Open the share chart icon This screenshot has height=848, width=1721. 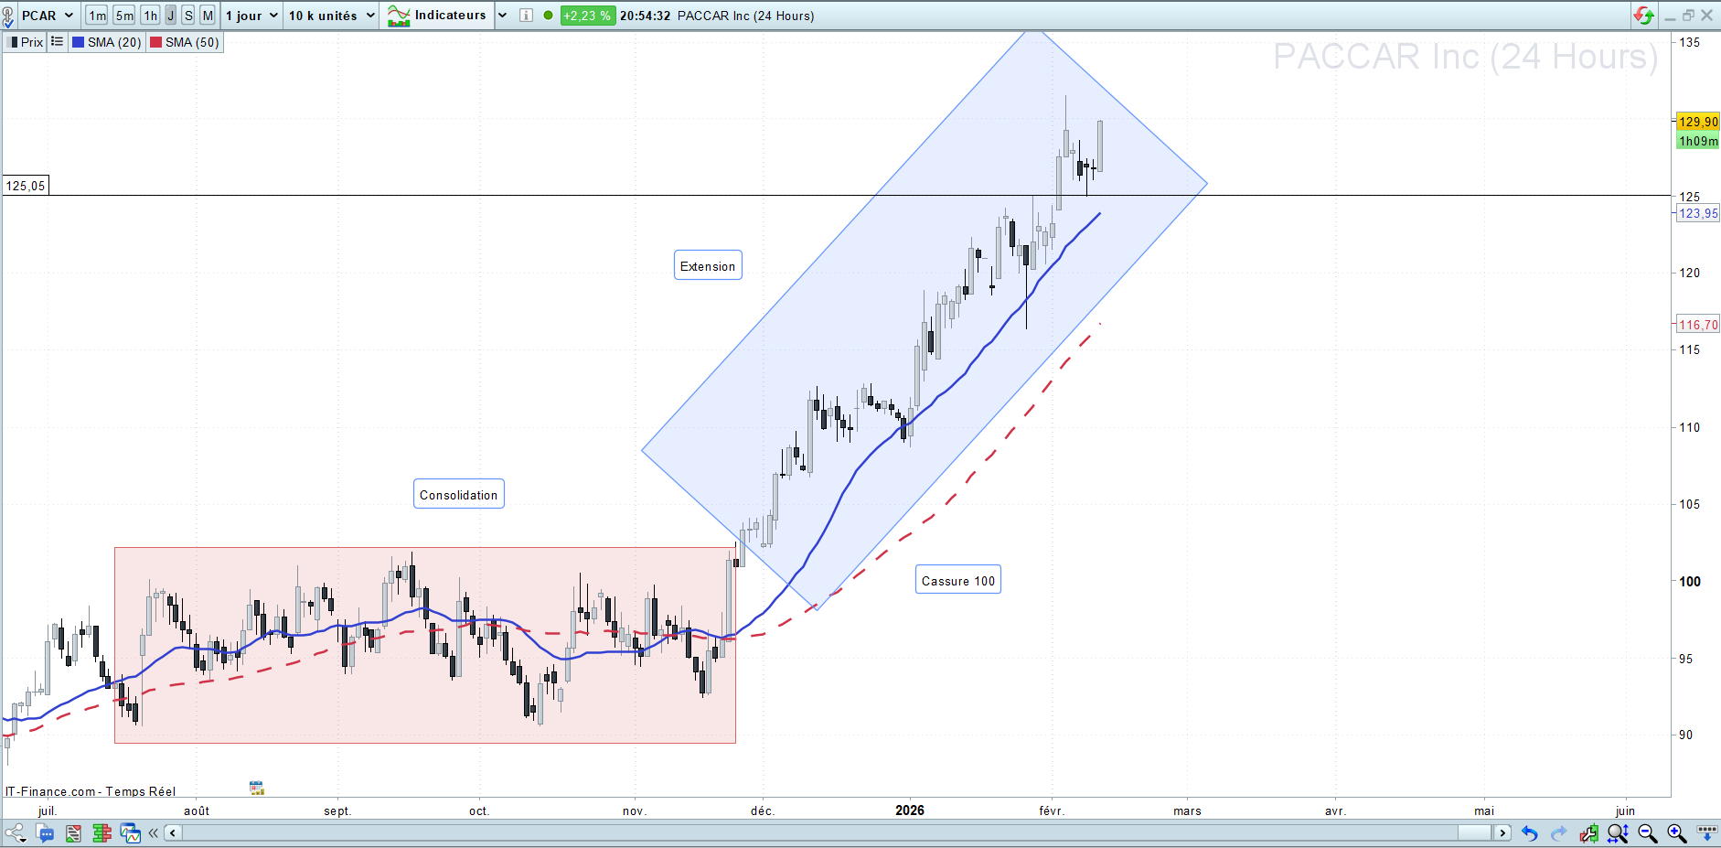coord(16,833)
